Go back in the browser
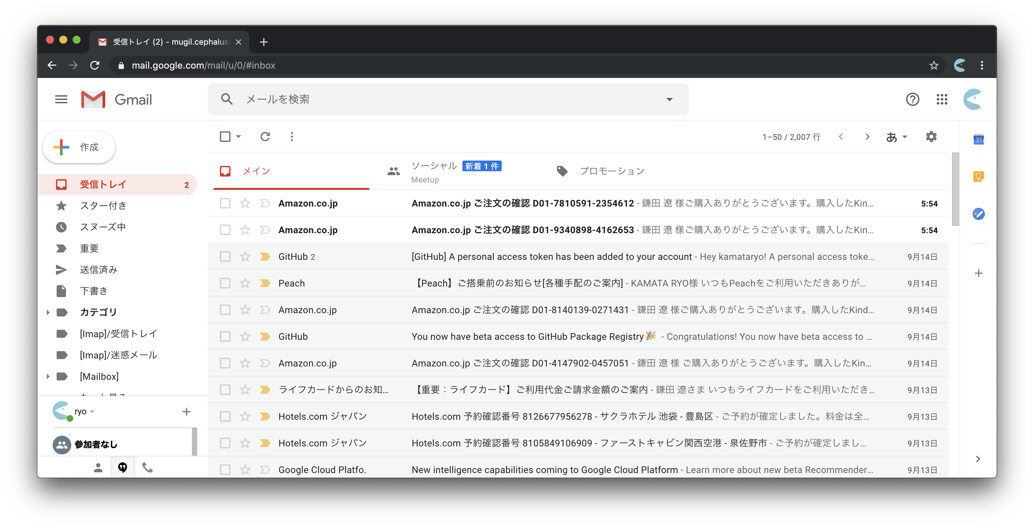Viewport: 1034px width, 527px height. (52, 65)
